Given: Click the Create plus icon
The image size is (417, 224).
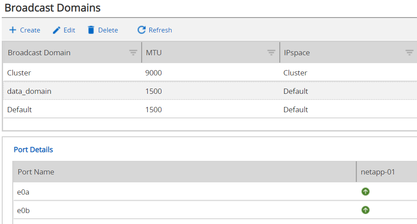Looking at the screenshot, I should (x=13, y=30).
